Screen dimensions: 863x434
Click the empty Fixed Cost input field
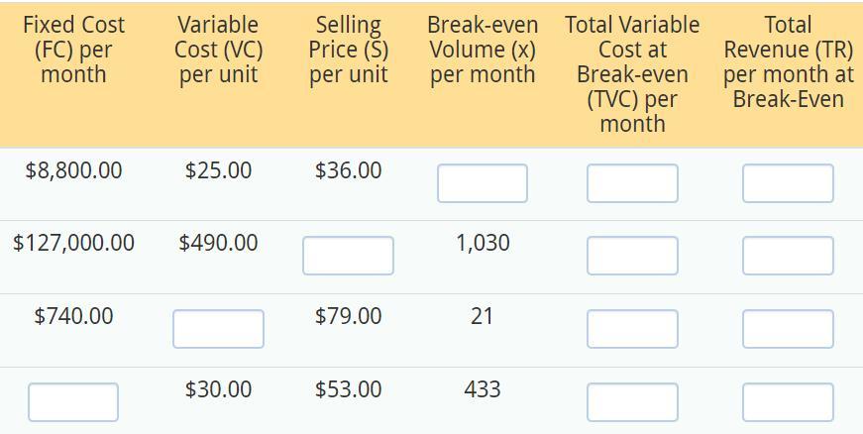(x=73, y=402)
